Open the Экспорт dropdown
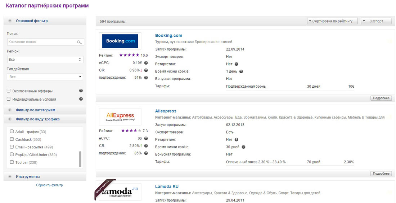The height and width of the screenshot is (203, 396). [376, 21]
